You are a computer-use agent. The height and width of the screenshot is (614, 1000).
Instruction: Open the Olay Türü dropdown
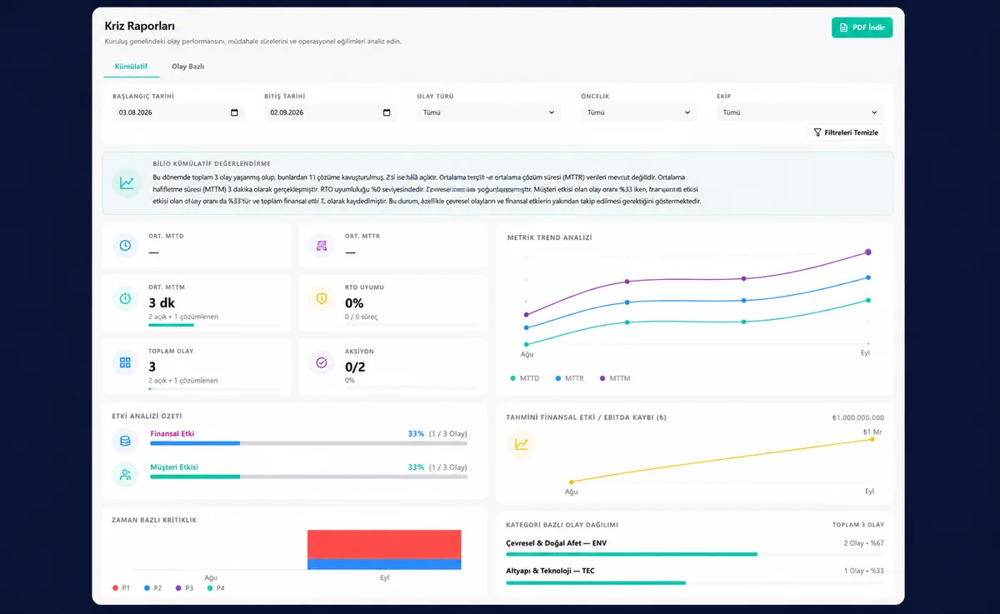tap(488, 112)
